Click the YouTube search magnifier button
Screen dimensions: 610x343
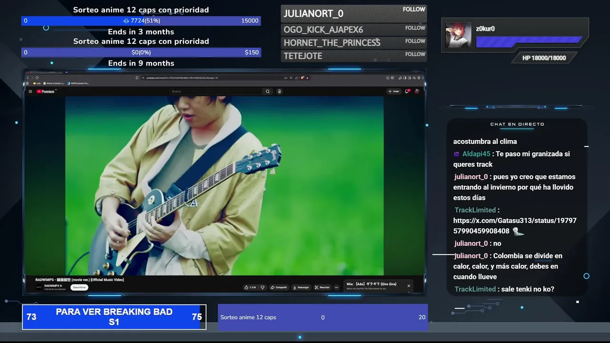coord(268,91)
